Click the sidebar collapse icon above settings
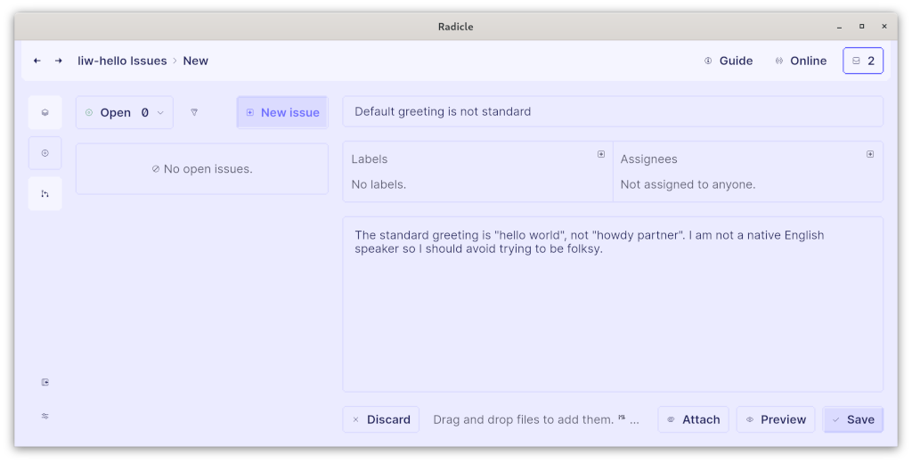The width and height of the screenshot is (912, 463). pos(45,382)
